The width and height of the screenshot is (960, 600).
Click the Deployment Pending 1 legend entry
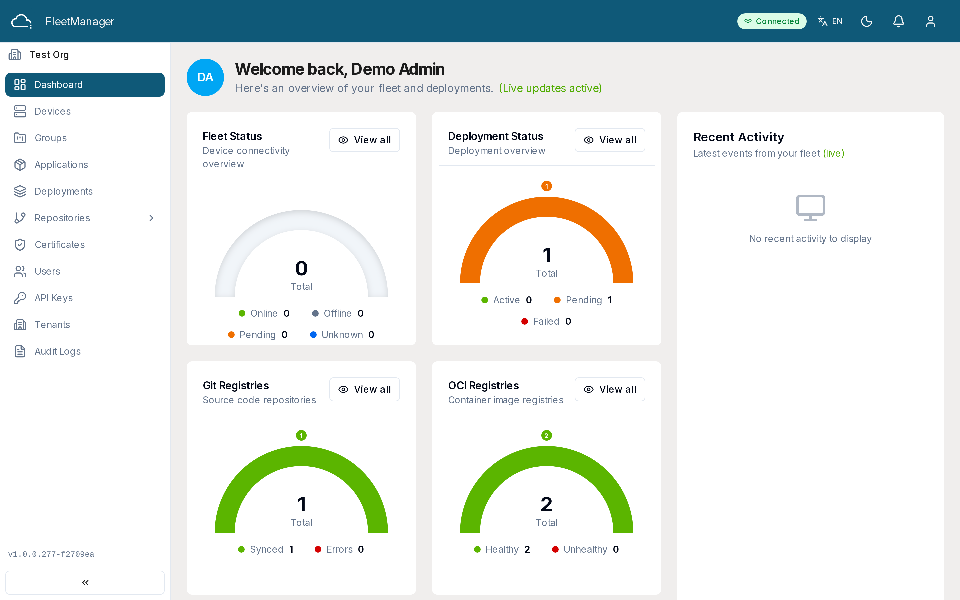[x=583, y=300]
